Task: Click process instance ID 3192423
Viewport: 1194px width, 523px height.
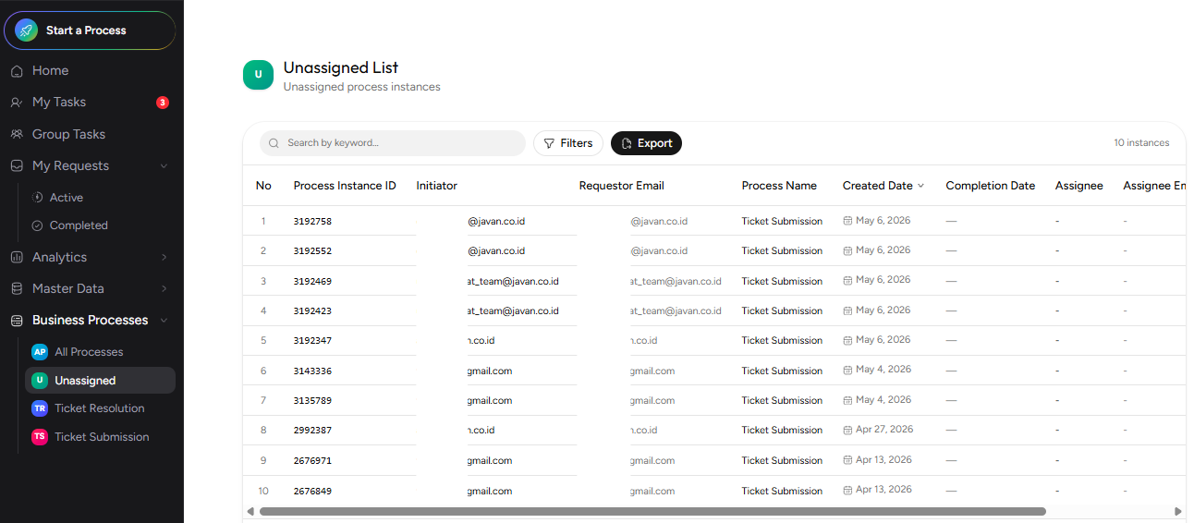Action: [312, 310]
